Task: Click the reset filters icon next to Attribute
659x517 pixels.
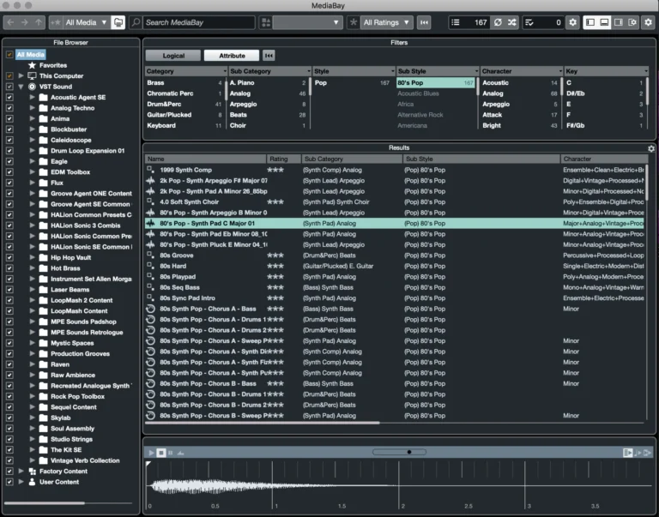Action: click(x=269, y=56)
